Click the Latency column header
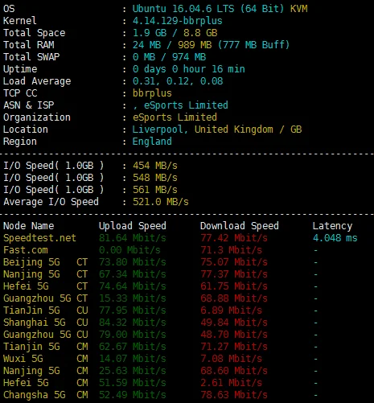Image resolution: width=374 pixels, height=403 pixels. [x=332, y=226]
